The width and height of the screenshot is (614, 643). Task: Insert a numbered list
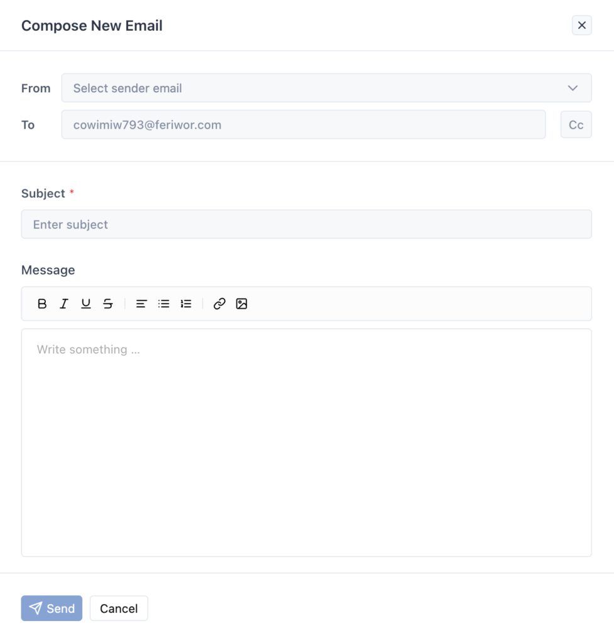185,304
